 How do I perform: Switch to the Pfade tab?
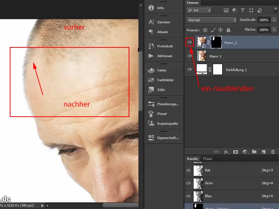tap(208, 159)
